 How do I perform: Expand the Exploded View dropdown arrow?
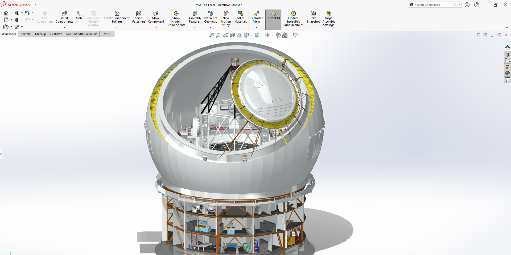(x=257, y=27)
